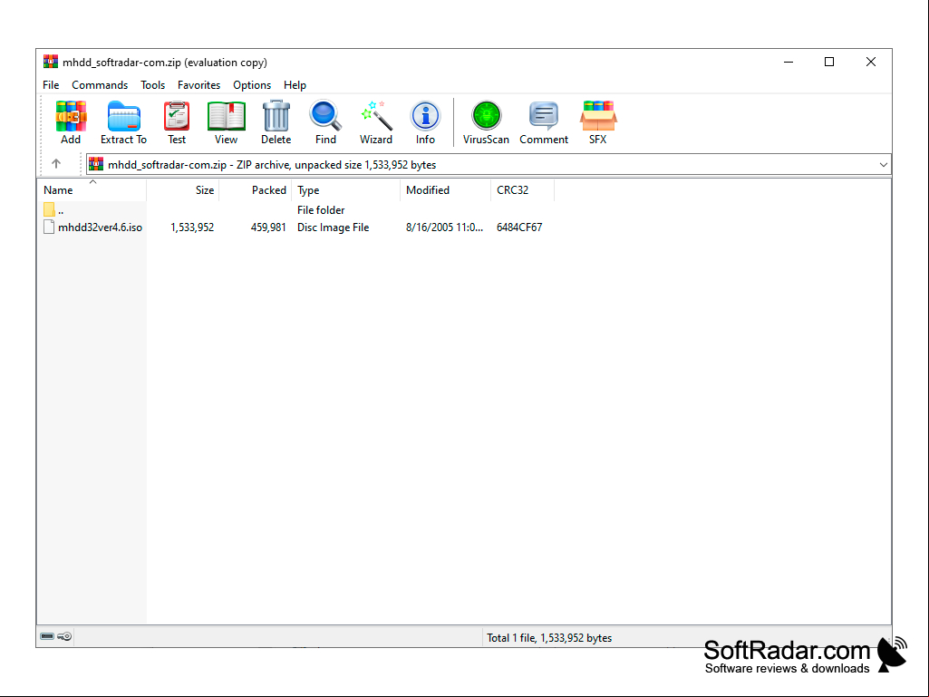Click the WinRAR title bar icon
This screenshot has height=697, width=929.
(x=51, y=62)
